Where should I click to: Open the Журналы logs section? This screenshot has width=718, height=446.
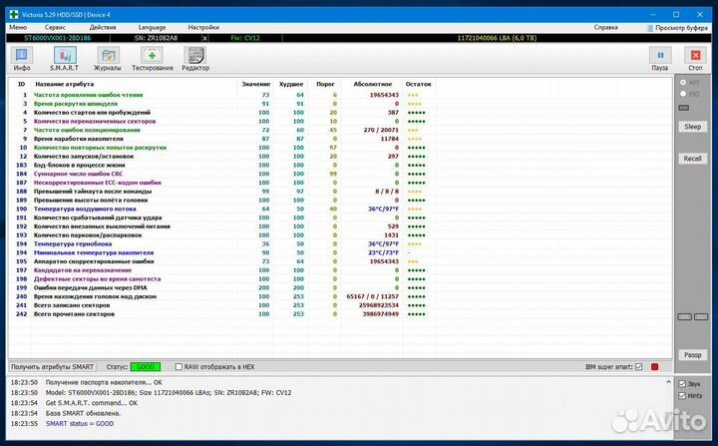click(108, 56)
